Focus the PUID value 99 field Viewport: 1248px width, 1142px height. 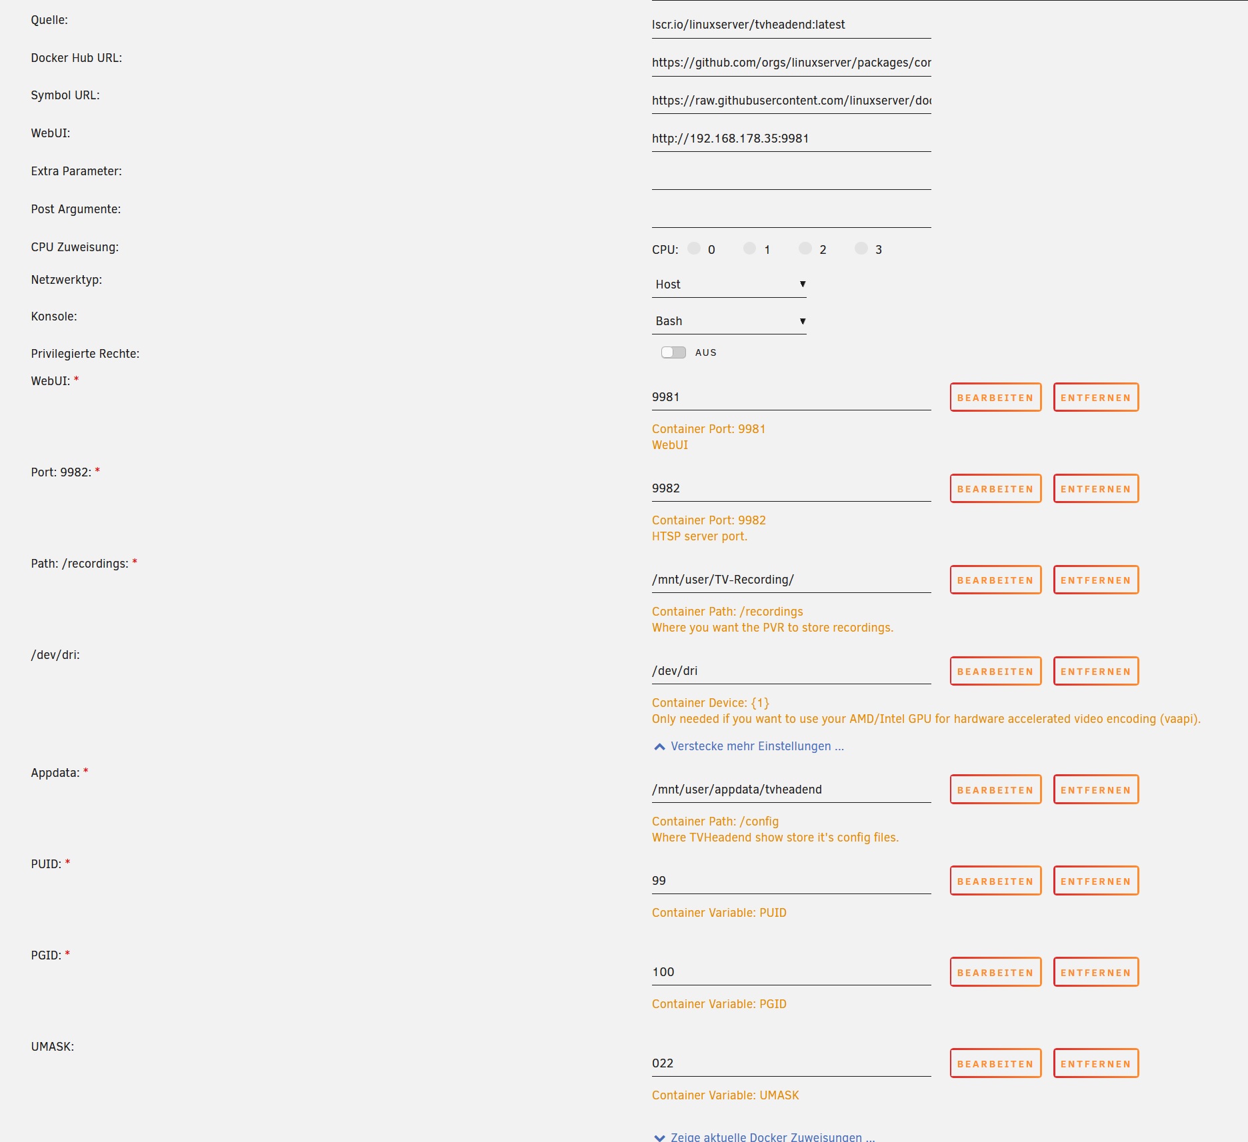pos(791,881)
